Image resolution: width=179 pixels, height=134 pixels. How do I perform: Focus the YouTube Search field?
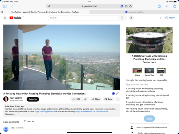[x=83, y=18]
